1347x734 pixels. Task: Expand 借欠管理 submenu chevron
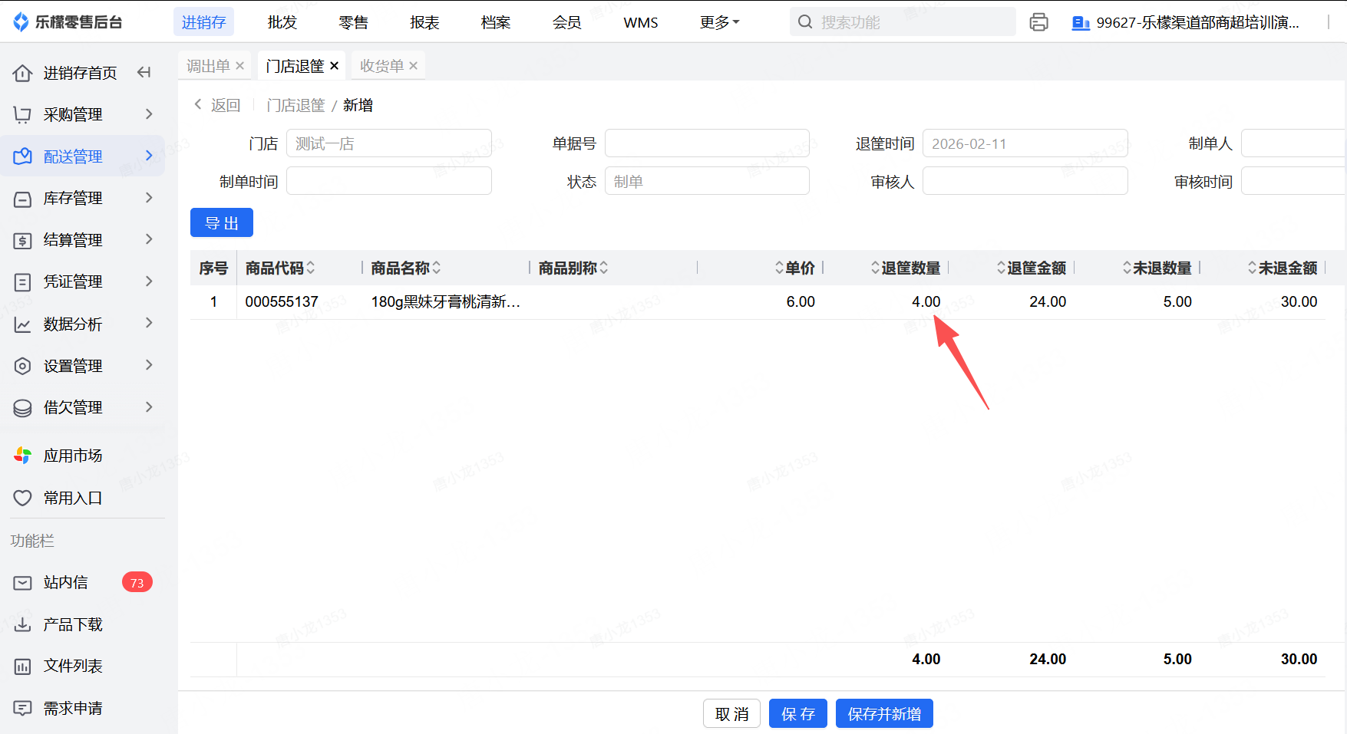(x=149, y=406)
